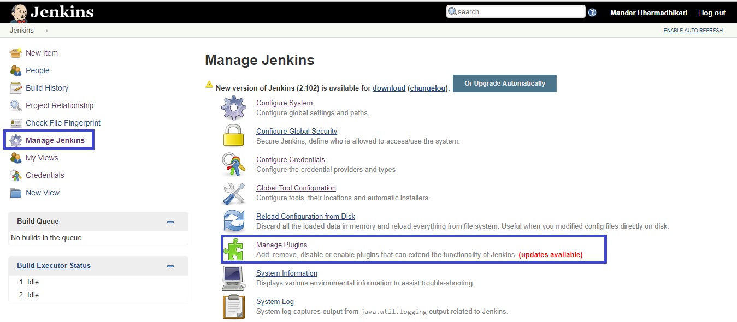
Task: Click the My Views sidebar icon
Action: click(16, 158)
